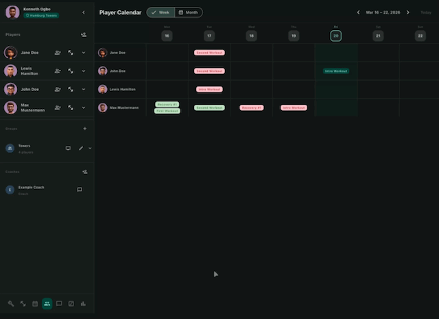The height and width of the screenshot is (319, 439).
Task: Message Example Coach via the chat icon
Action: point(80,190)
